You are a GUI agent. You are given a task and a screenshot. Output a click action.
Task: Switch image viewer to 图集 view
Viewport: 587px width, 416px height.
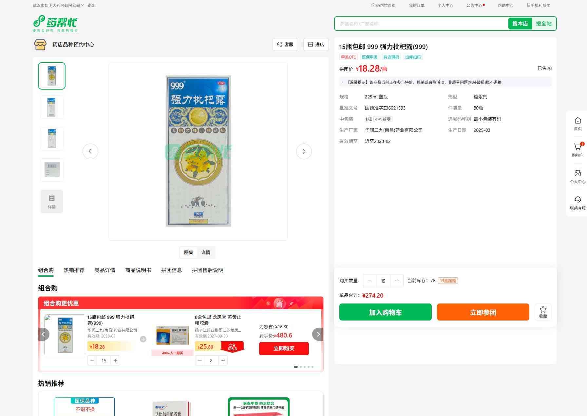coord(189,252)
